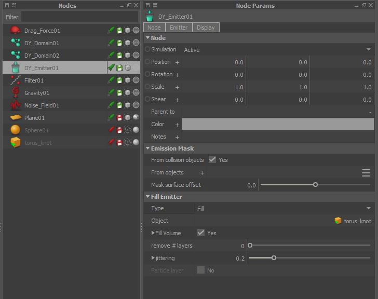Expand the Fill Volume options
Viewport: 378px width, 299px height.
tap(153, 233)
